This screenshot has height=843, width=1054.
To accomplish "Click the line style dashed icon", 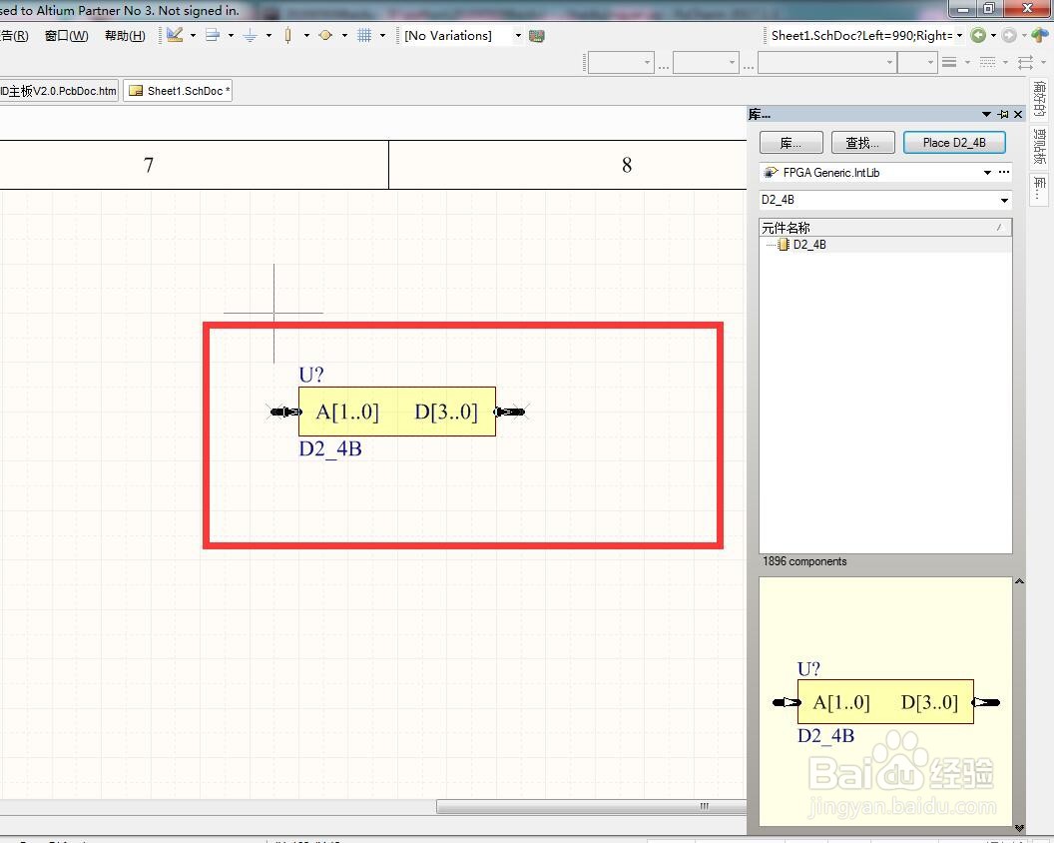I will pos(987,63).
